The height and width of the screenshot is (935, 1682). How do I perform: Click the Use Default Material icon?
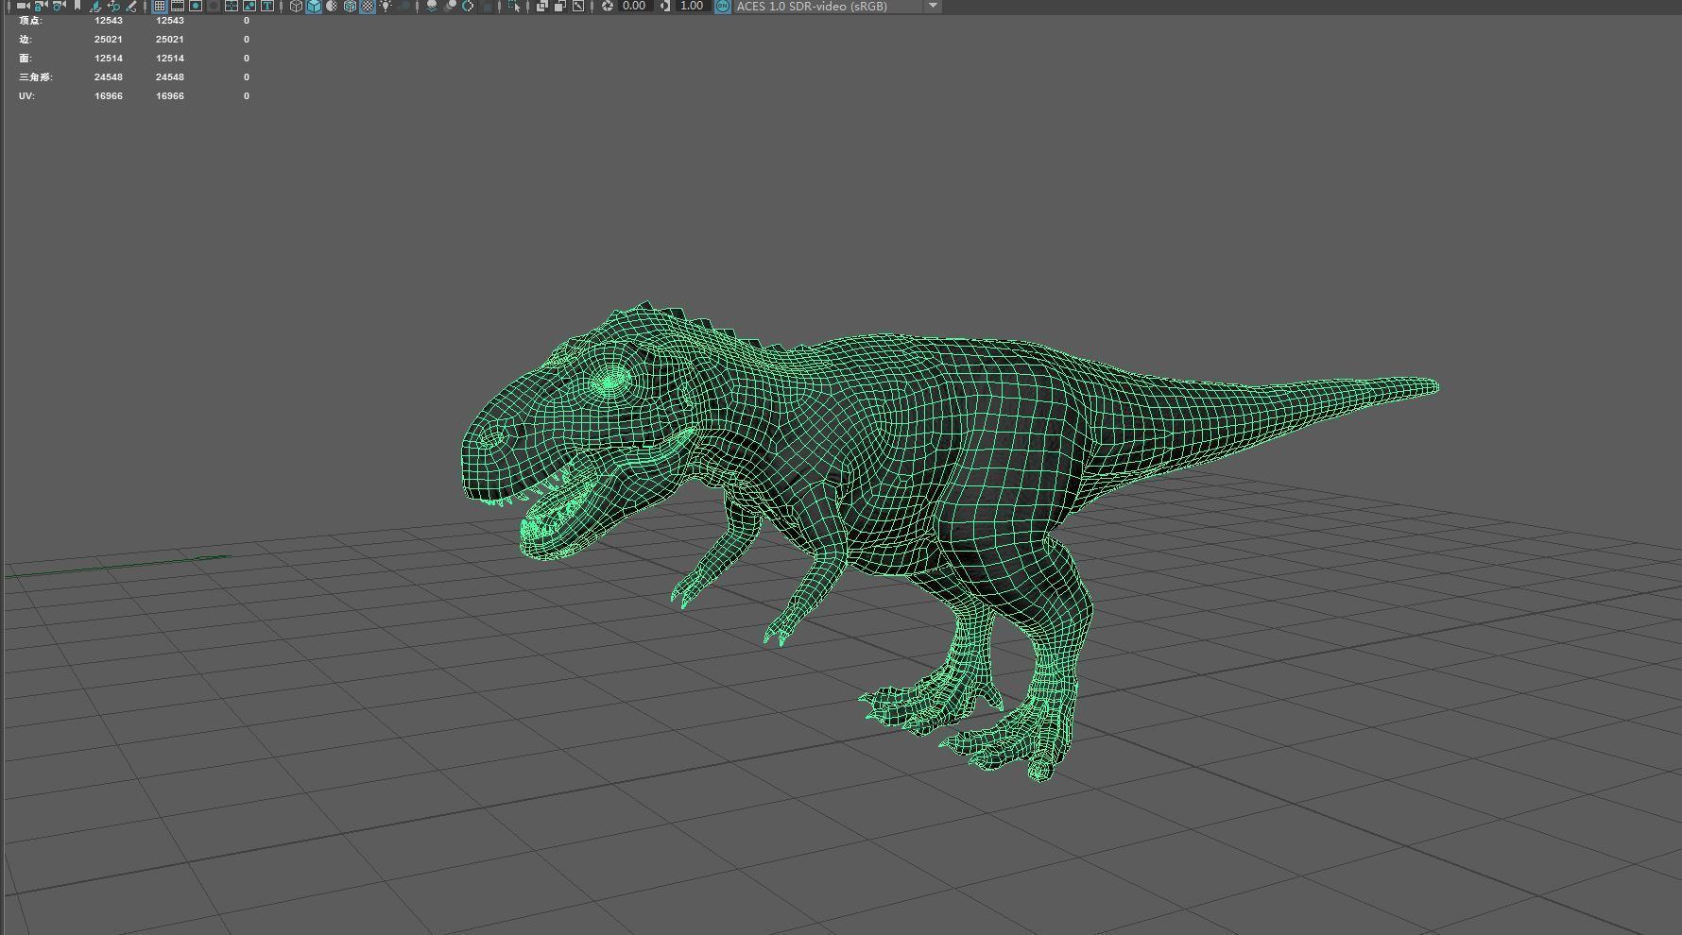coord(332,6)
